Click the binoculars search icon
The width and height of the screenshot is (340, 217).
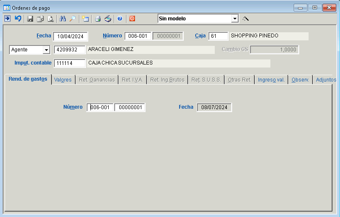point(63,19)
